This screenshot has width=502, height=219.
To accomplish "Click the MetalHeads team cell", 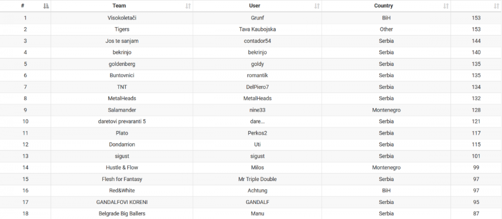I will pos(122,98).
